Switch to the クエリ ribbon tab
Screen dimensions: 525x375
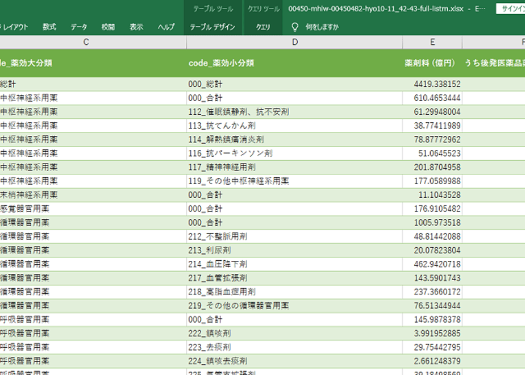pyautogui.click(x=263, y=27)
